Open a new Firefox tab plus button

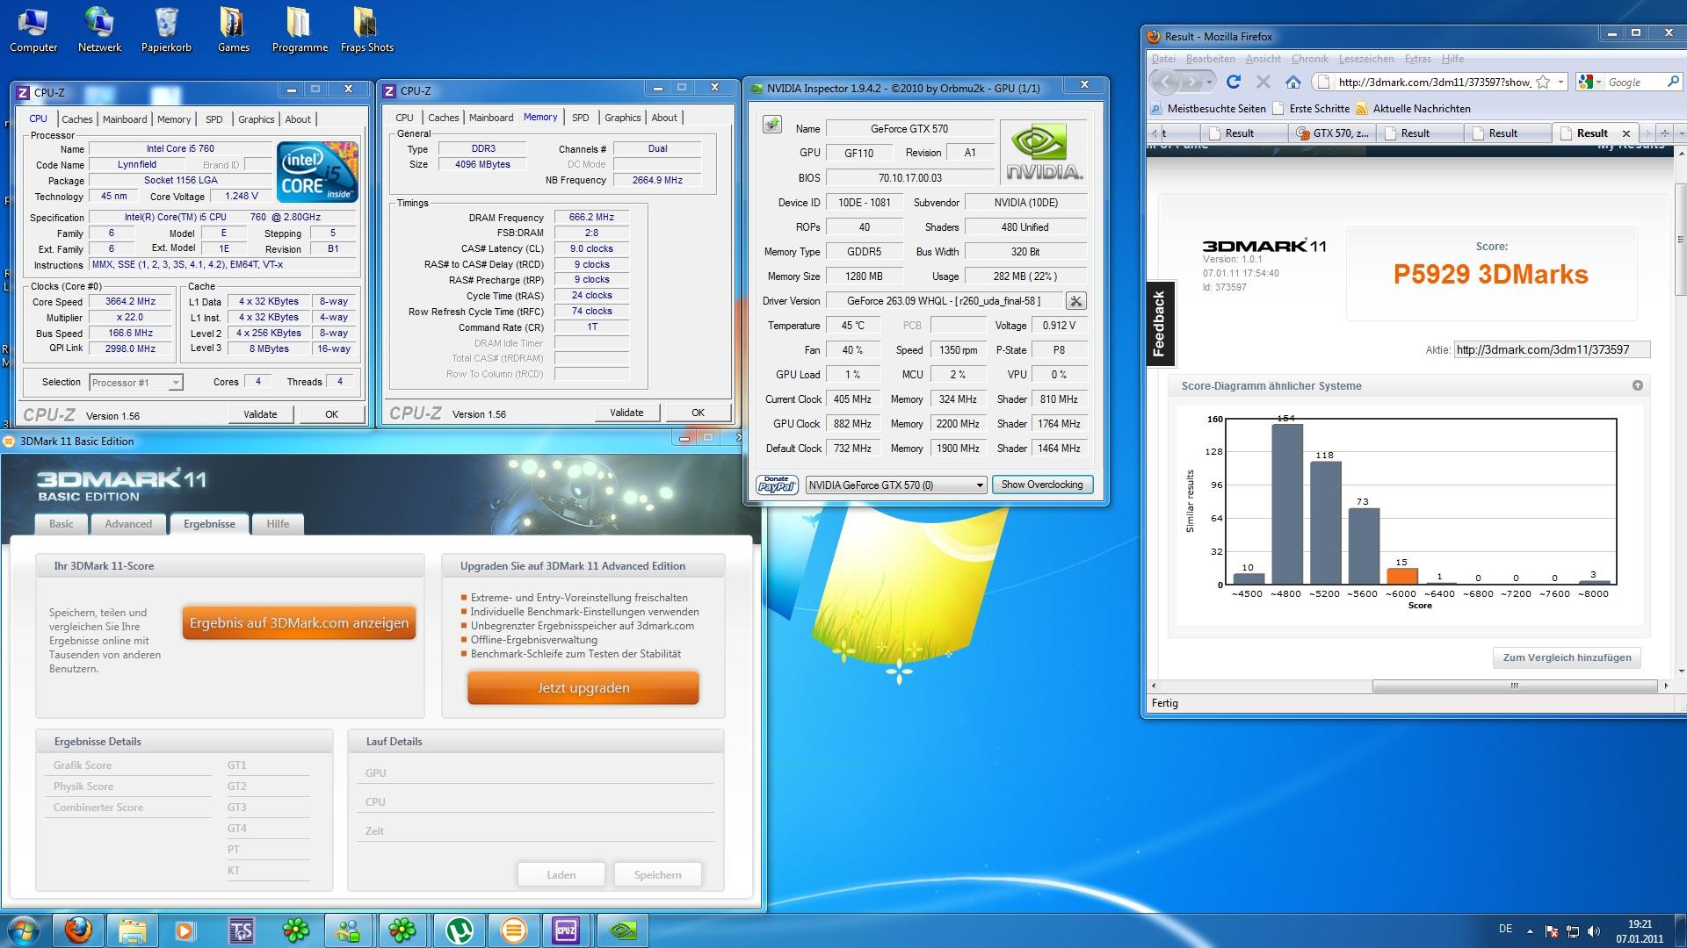pos(1663,133)
